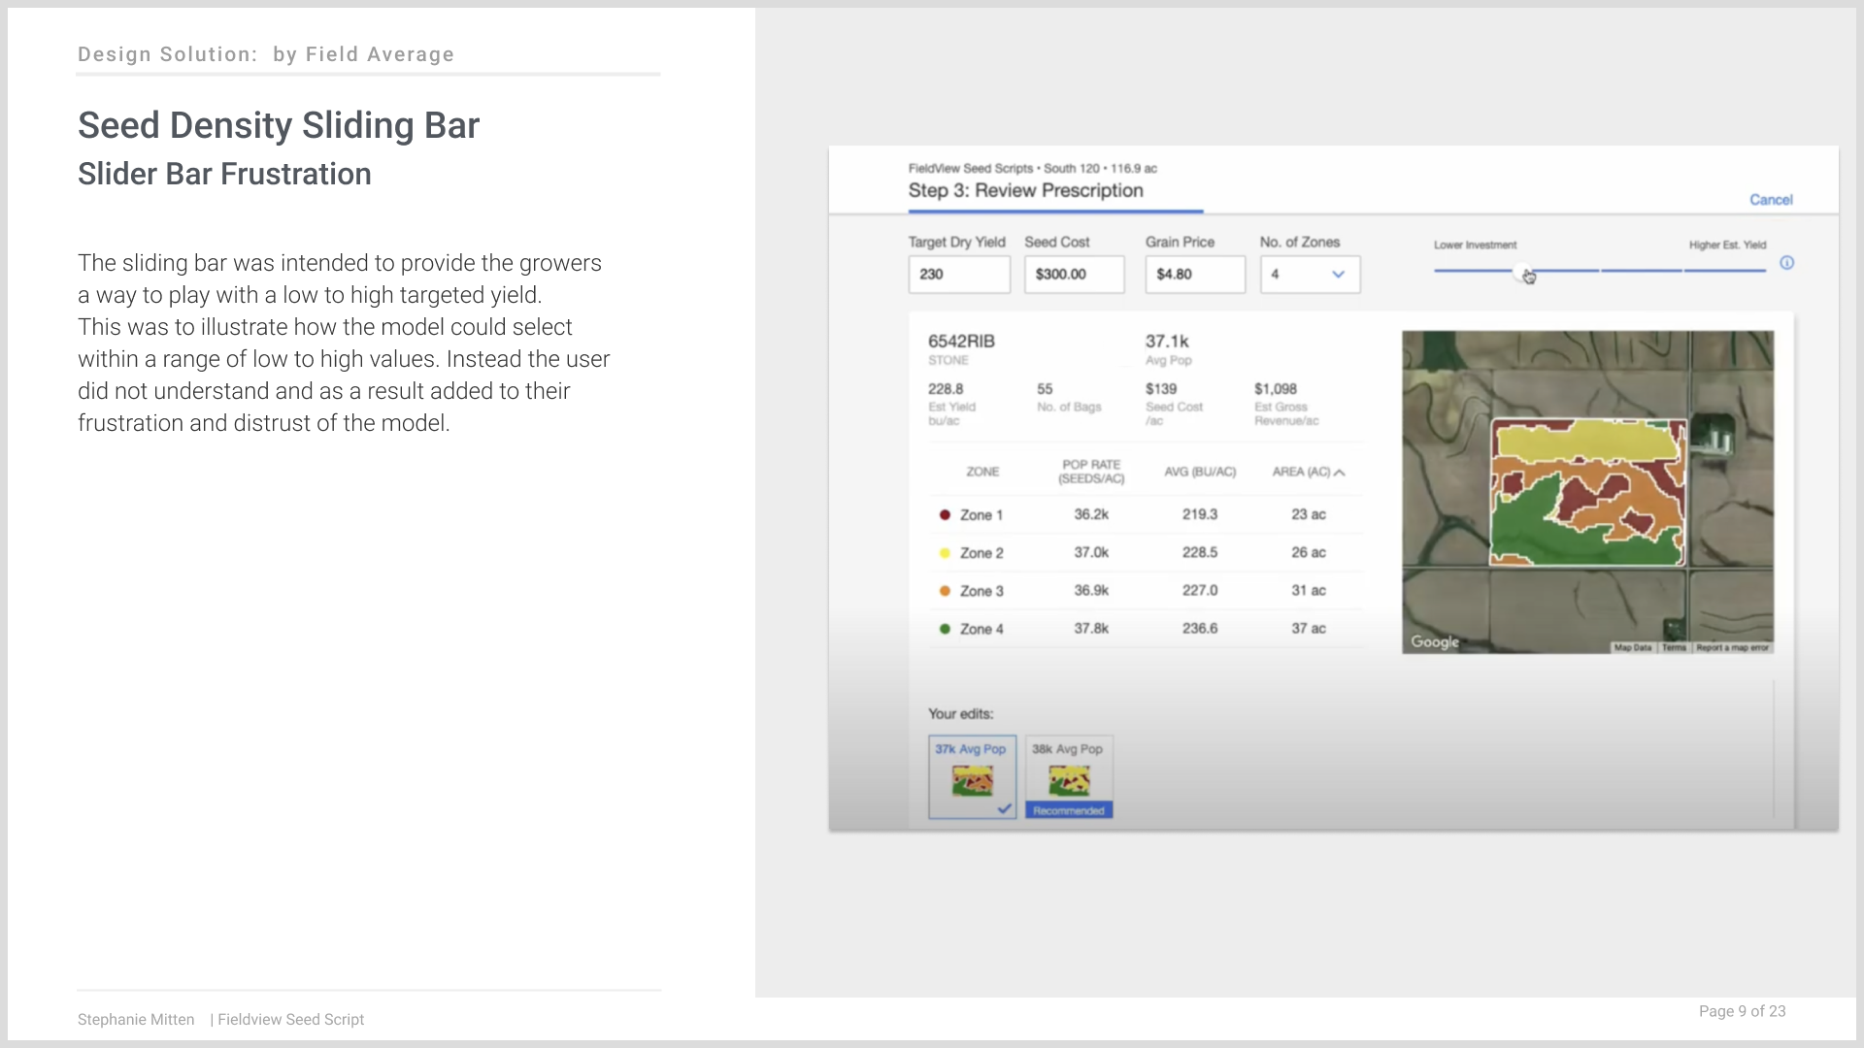Click the 37.8k pop rate value
Viewport: 1864px width, 1048px height.
pyautogui.click(x=1091, y=628)
